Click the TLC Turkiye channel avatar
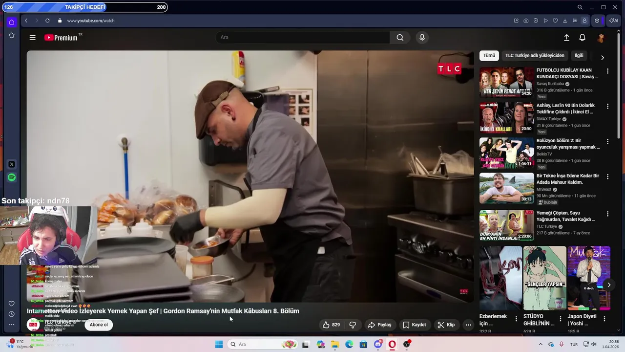This screenshot has height=352, width=625. 33,325
